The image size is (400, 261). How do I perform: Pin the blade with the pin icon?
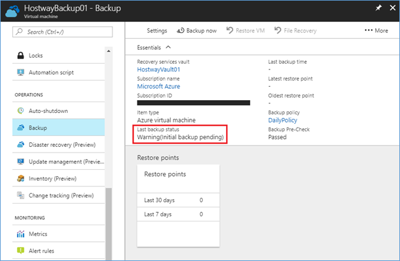[378, 8]
